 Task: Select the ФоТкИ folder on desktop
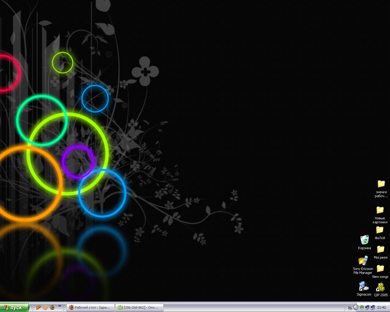pyautogui.click(x=380, y=230)
